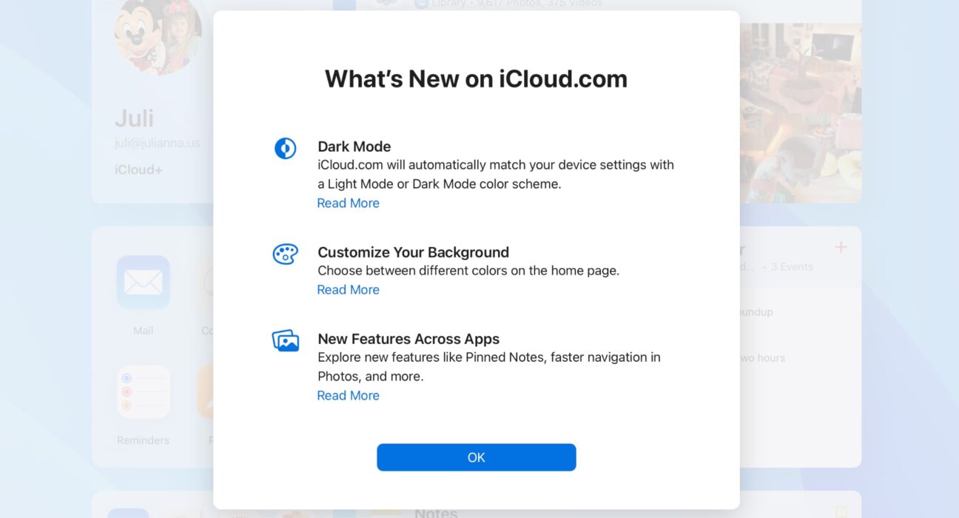
Task: Click the "iCloud+" label on profile tile
Action: (x=138, y=169)
